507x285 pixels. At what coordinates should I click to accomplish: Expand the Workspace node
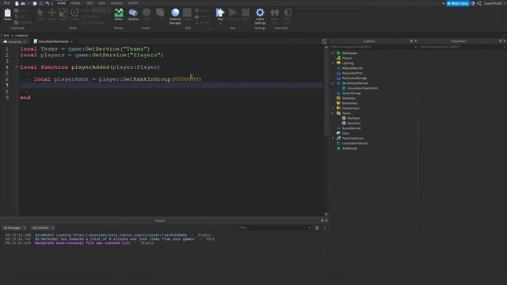point(333,53)
